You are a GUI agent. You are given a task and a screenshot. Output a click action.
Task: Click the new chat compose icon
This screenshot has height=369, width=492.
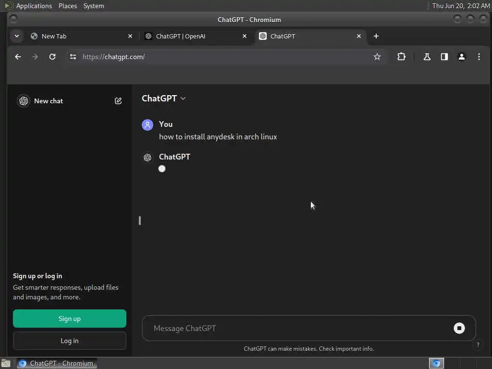(x=118, y=101)
